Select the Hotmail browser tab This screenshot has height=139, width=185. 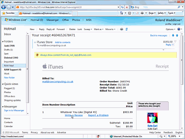45,13
